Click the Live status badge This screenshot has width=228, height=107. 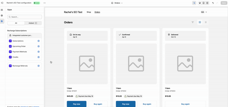[x=36, y=3]
